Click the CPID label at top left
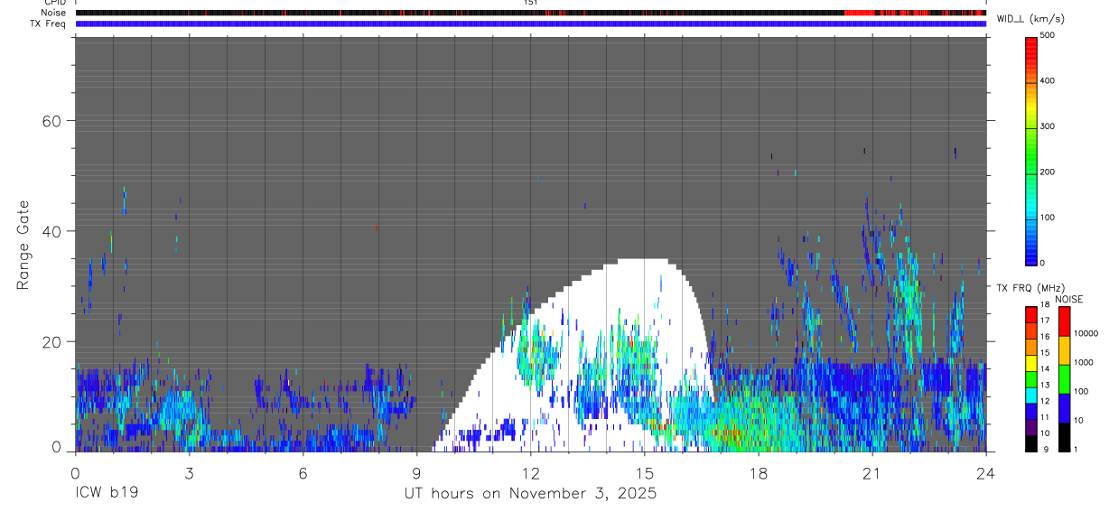 click(x=54, y=3)
